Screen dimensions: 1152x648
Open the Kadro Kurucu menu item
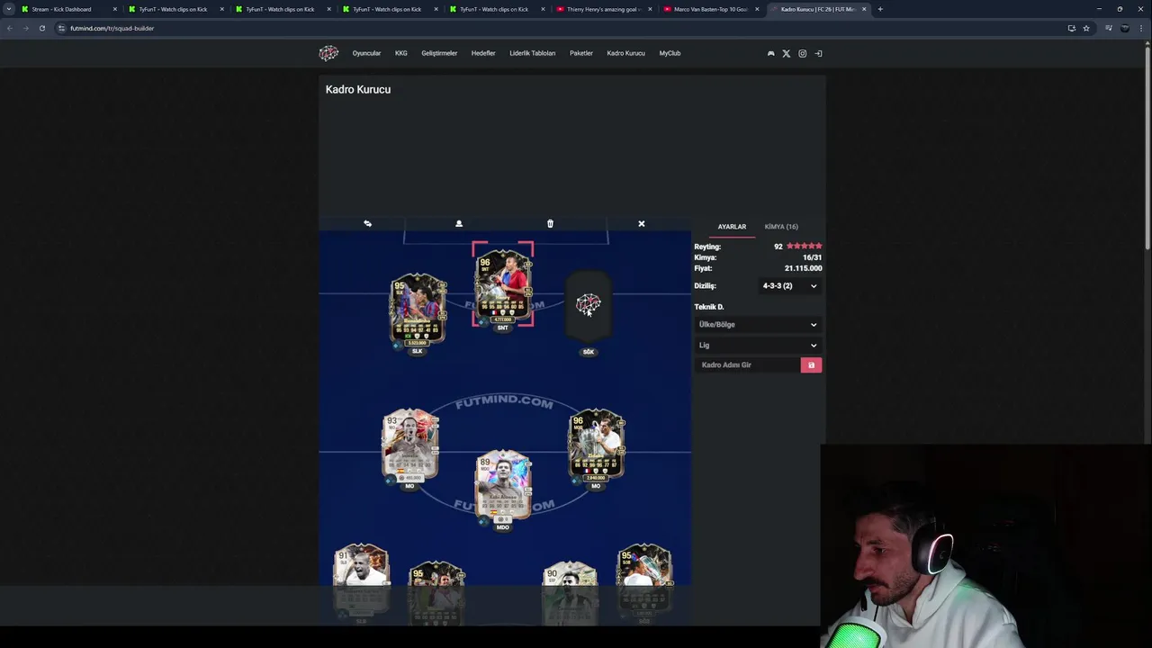click(625, 53)
